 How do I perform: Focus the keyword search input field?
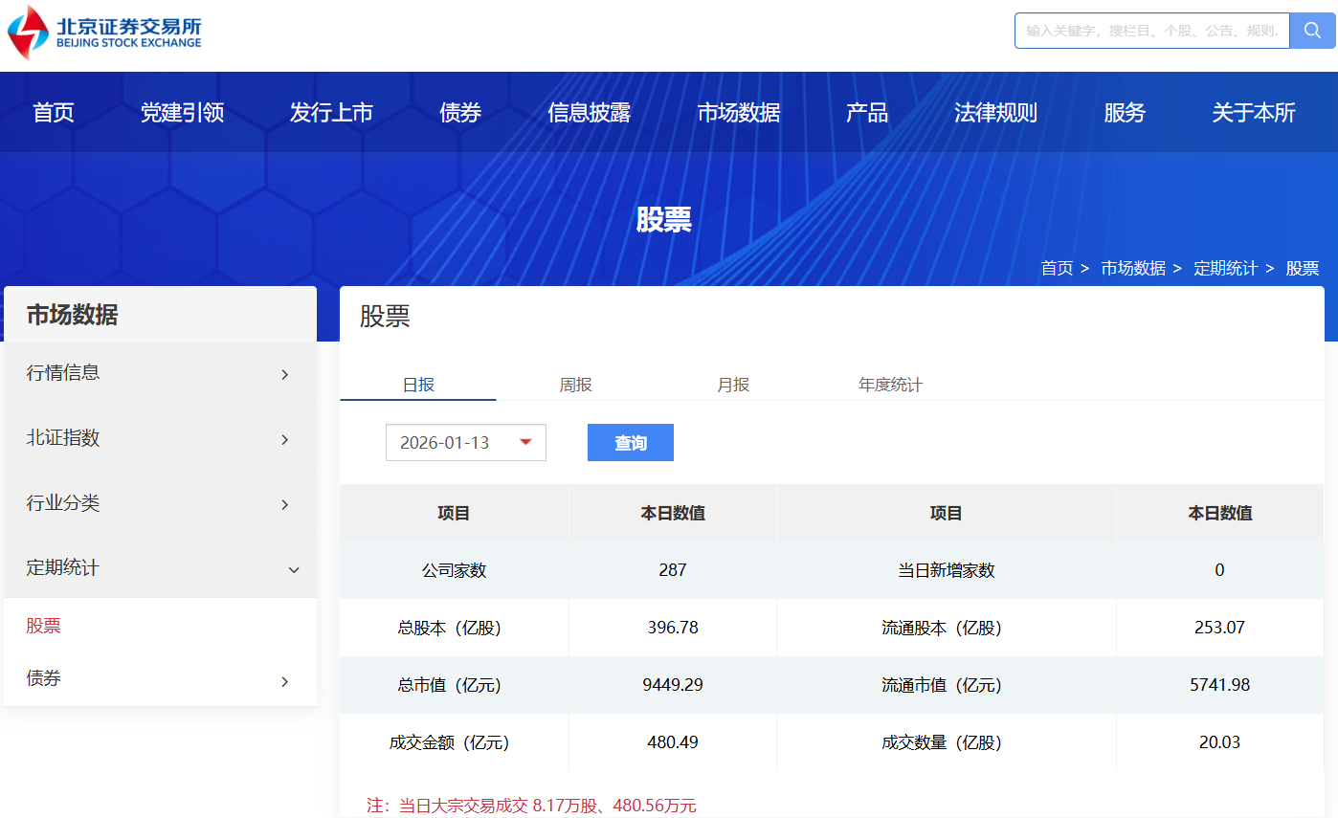1151,31
